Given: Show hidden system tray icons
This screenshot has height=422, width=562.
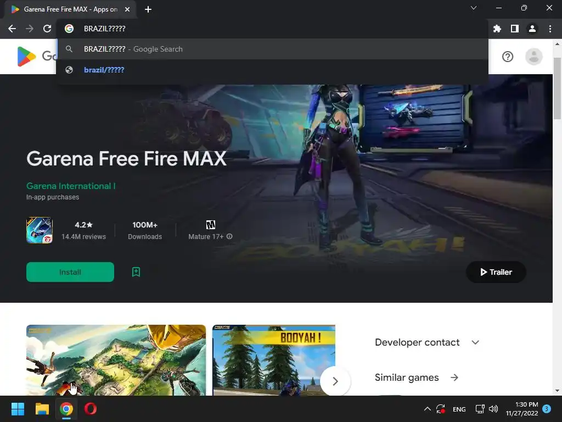Looking at the screenshot, I should point(427,409).
